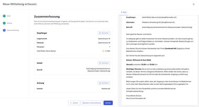Click the Mobiliar.pdf attachment name
The image size is (199, 107).
point(106,89)
